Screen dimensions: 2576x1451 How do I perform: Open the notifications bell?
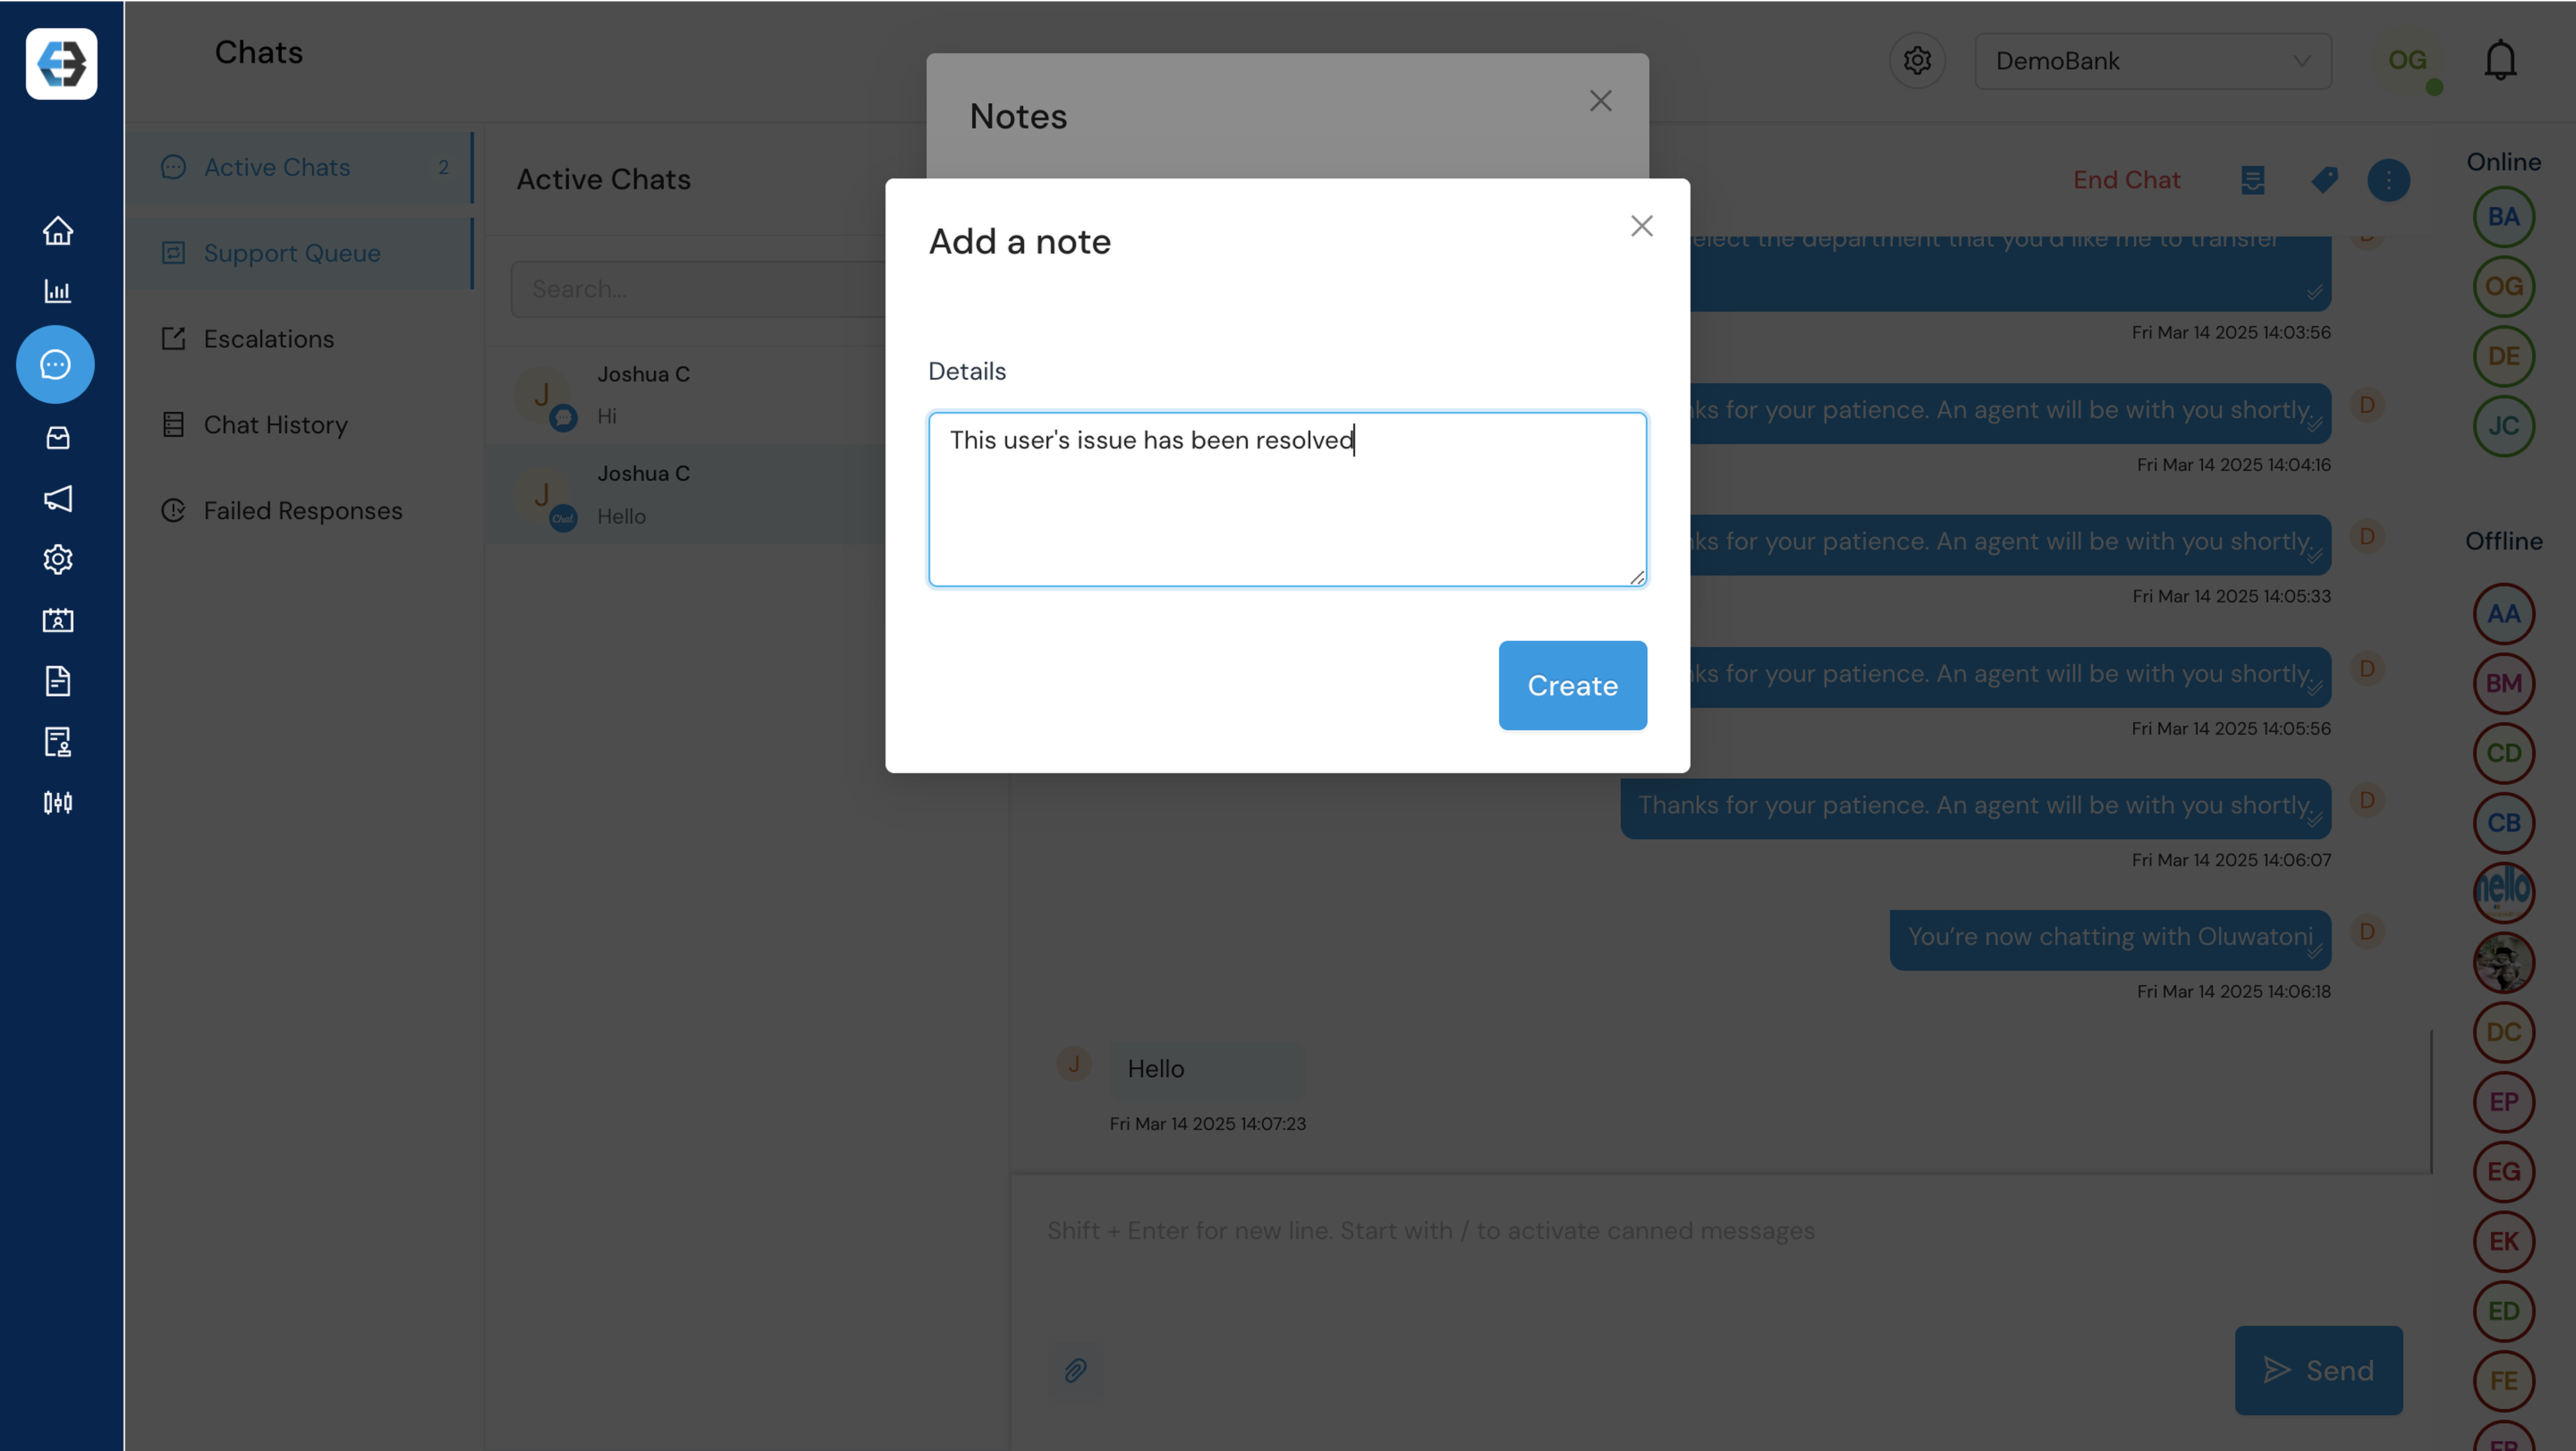click(2500, 60)
